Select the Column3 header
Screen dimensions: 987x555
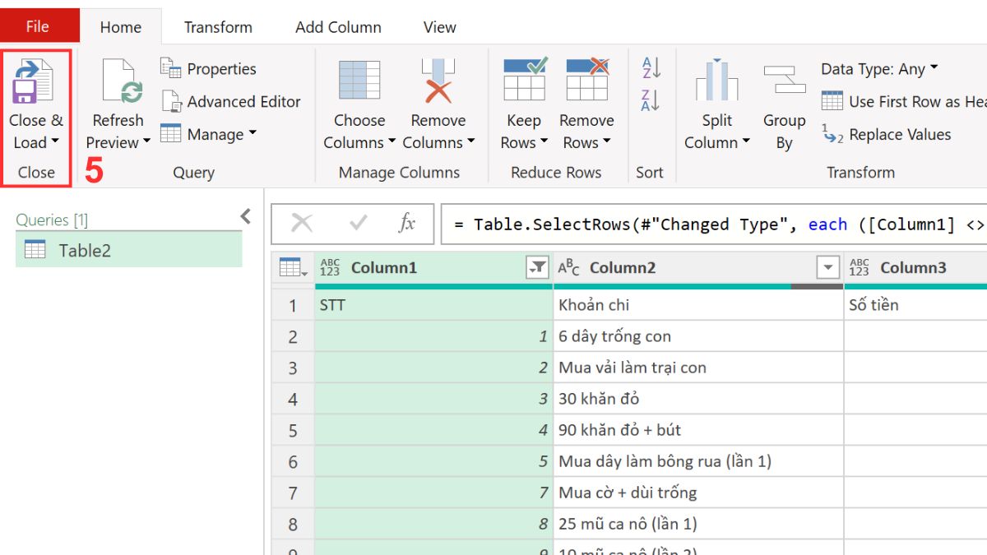tap(915, 268)
